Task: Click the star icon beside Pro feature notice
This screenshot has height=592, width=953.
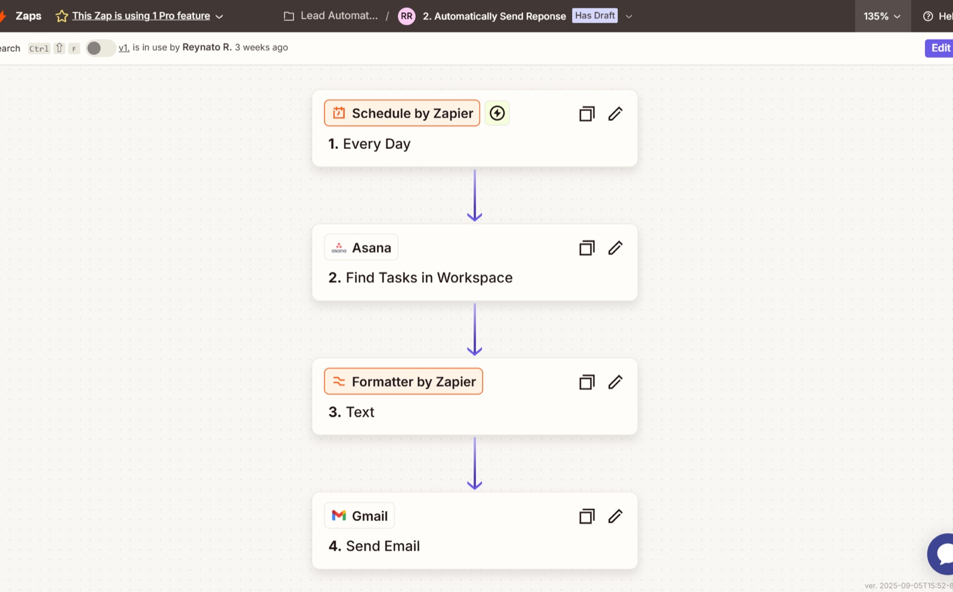Action: (x=61, y=16)
